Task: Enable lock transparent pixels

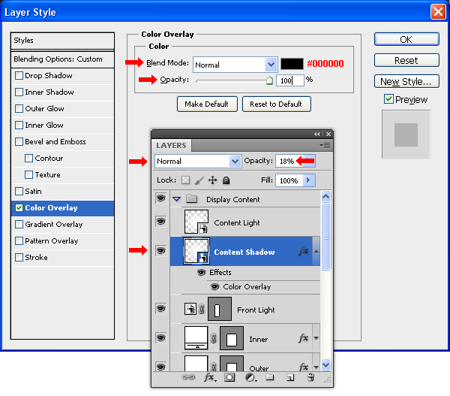Action: (x=185, y=180)
